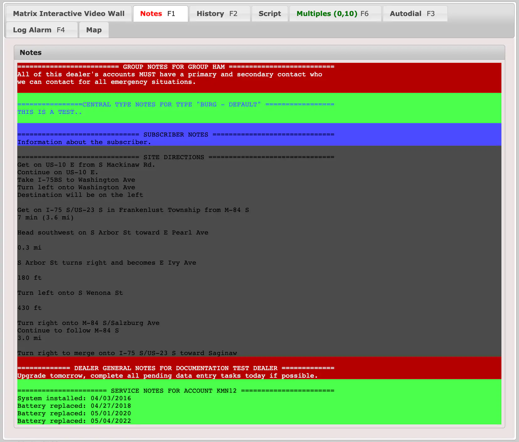Click 'Head southwest on S Arbor St' line
The width and height of the screenshot is (519, 442).
pyautogui.click(x=113, y=233)
